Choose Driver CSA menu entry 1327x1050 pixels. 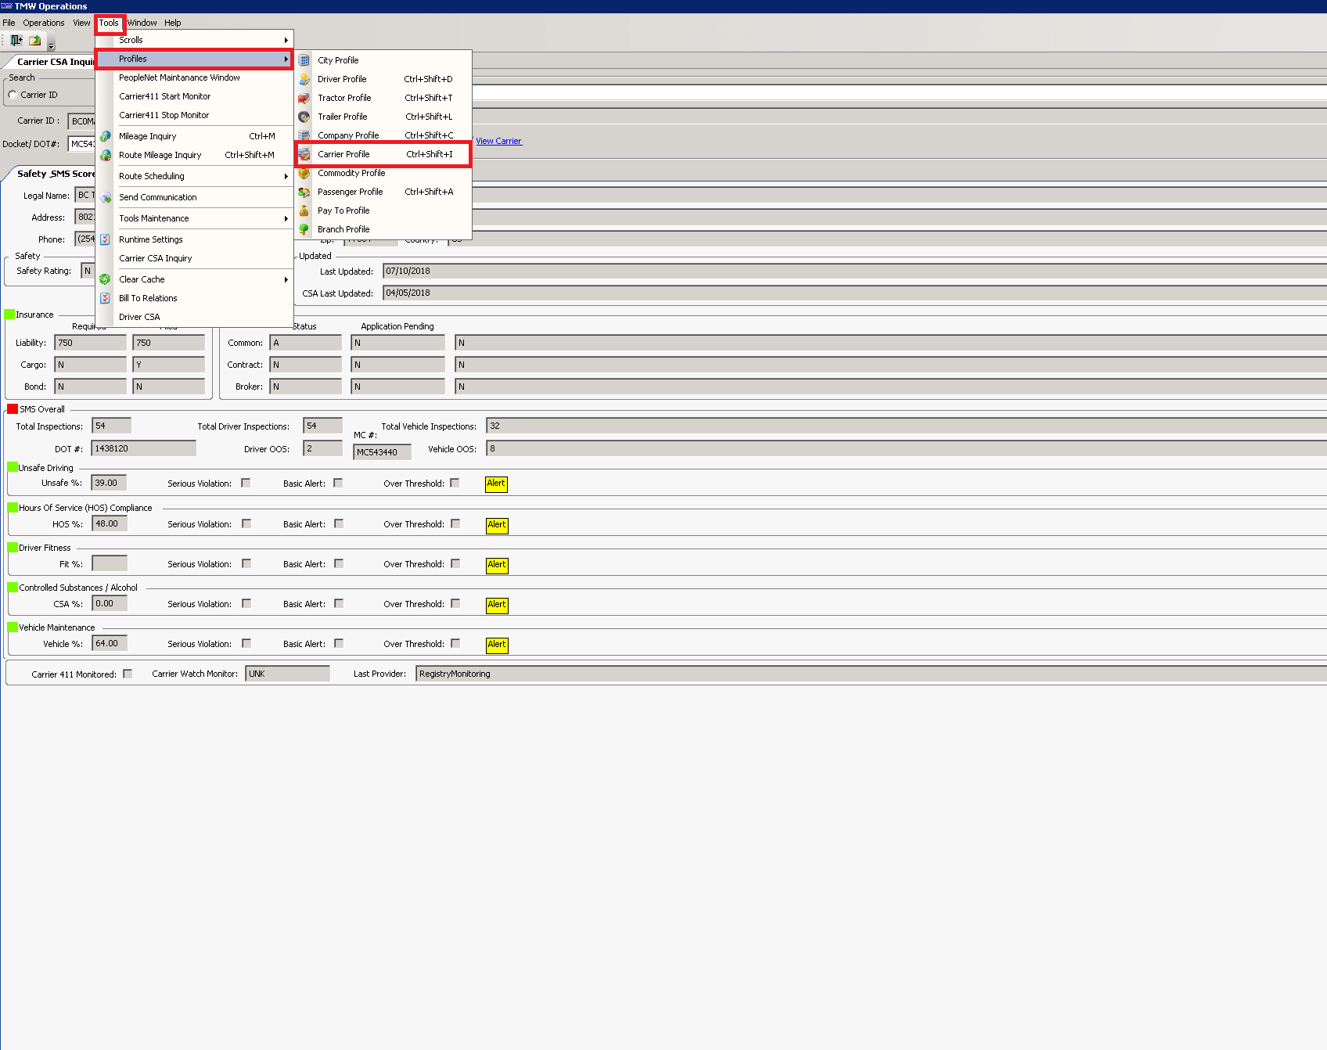[x=194, y=317]
